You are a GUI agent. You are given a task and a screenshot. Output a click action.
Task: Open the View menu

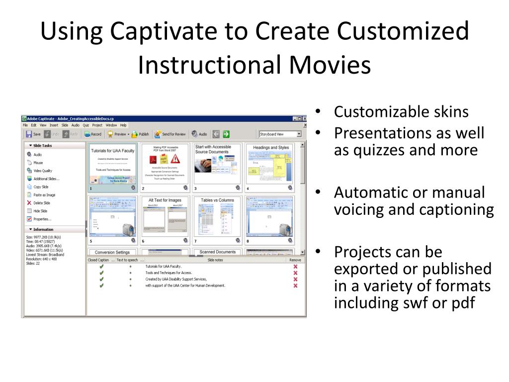[43, 125]
